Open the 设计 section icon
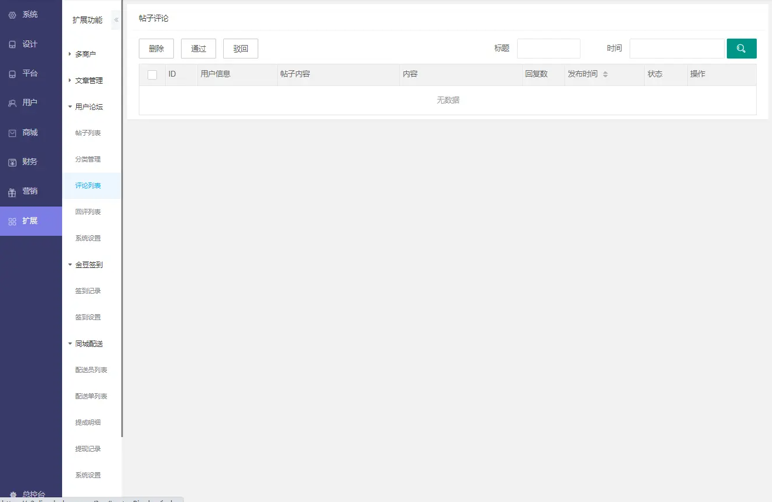The width and height of the screenshot is (772, 502). (x=12, y=44)
